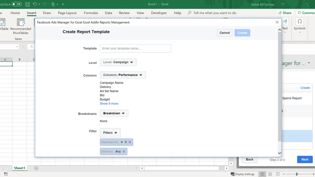Click the column A header
The height and width of the screenshot is (177, 315).
[x=5, y=60]
